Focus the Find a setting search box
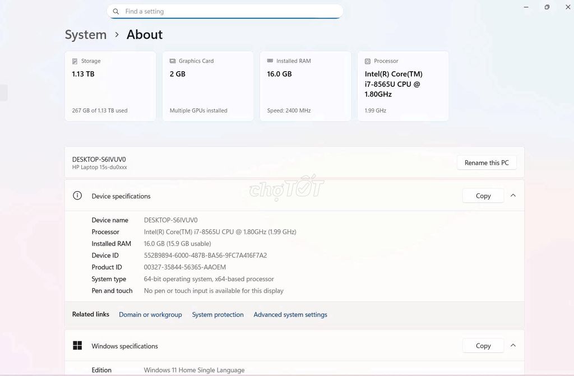This screenshot has height=376, width=574. click(x=225, y=11)
